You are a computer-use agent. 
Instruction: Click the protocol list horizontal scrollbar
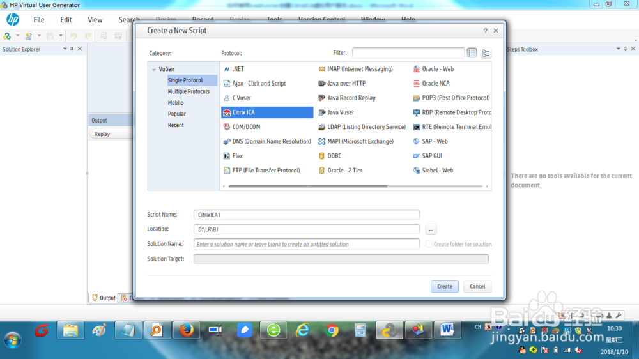point(308,187)
